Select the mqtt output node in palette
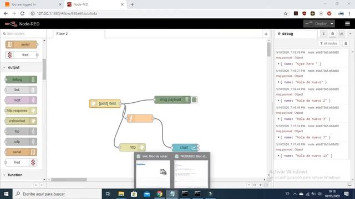The image size is (355, 199). coord(21,100)
